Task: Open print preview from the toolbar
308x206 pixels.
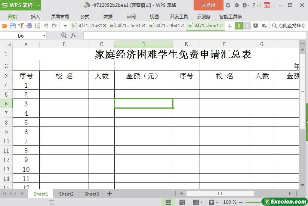Action: 37,26
